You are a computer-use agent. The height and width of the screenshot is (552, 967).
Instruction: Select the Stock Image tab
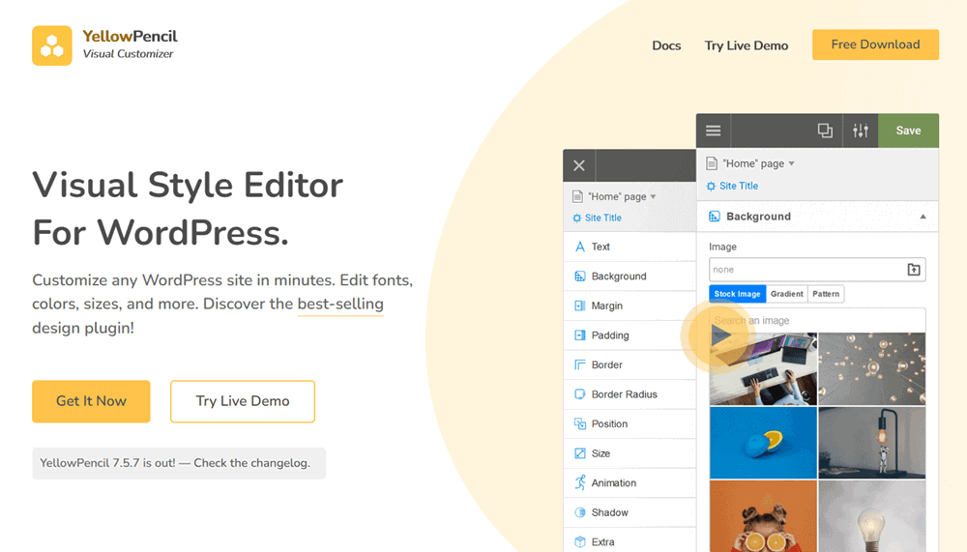[737, 294]
